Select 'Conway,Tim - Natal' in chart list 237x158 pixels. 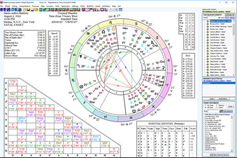tap(216, 56)
